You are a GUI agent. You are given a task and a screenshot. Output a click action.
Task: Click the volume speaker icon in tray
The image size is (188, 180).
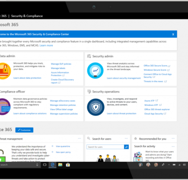[184, 165]
